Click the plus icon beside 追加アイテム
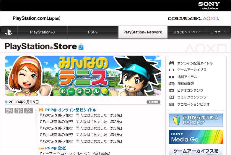 coord(172,77)
